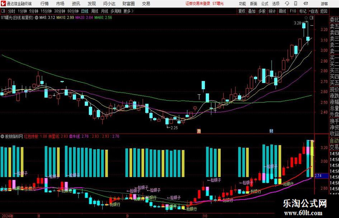This screenshot has height=218, width=339.
Task: Click the 复权 toolbar button
Action: coord(242,11)
